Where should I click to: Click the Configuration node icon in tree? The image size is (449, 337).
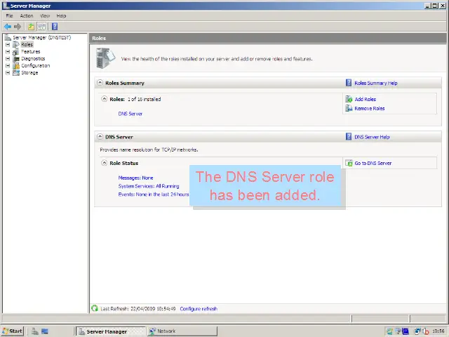[x=16, y=65]
